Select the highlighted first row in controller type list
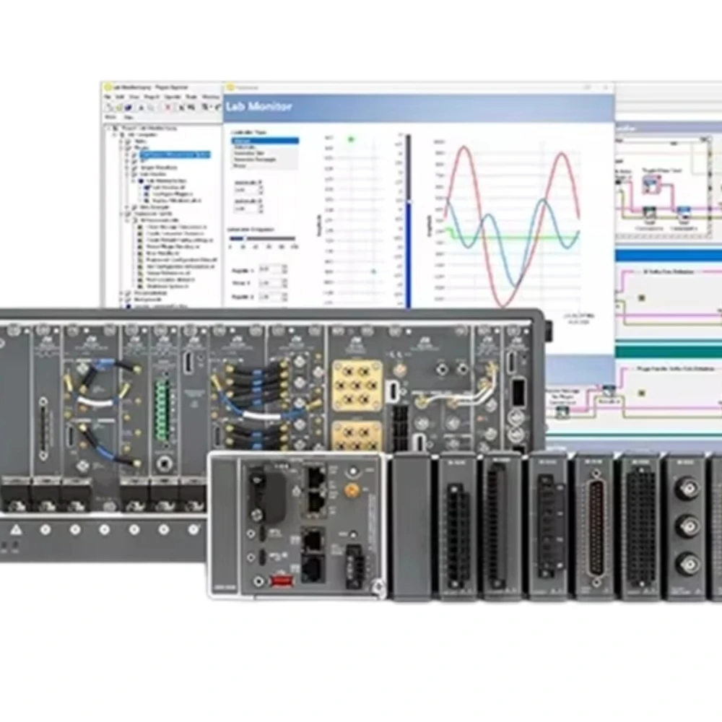Viewport: 722px width, 722px height. [x=265, y=141]
